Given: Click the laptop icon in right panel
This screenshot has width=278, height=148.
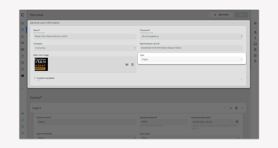Looking at the screenshot, I should [255, 44].
